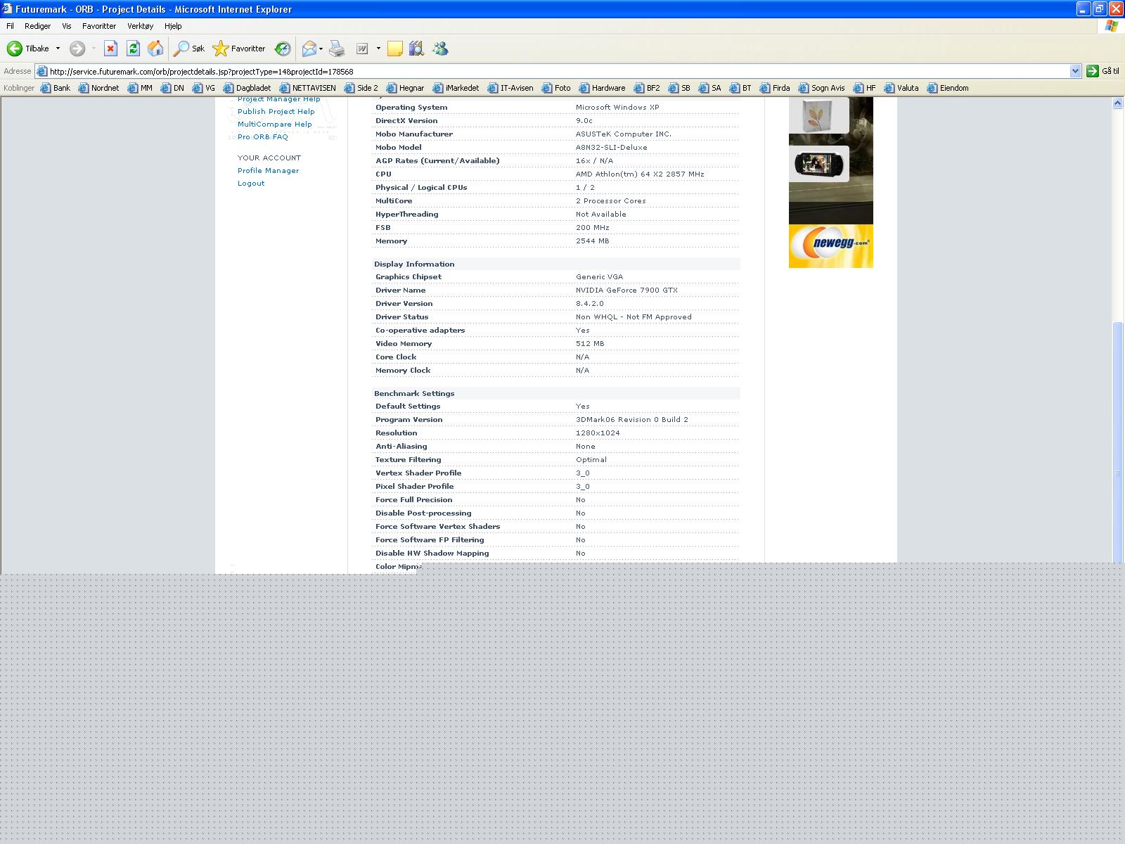This screenshot has width=1125, height=844.
Task: Open the MultiCompare Help link
Action: pyautogui.click(x=274, y=124)
